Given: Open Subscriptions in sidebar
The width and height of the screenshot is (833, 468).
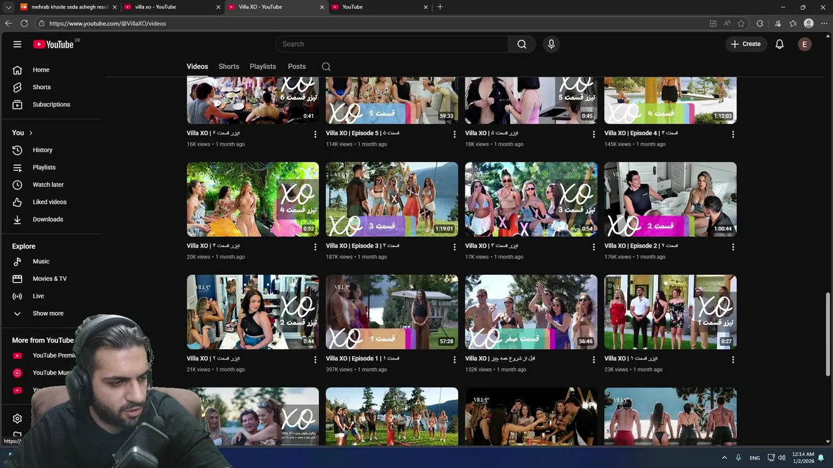Looking at the screenshot, I should tap(52, 105).
